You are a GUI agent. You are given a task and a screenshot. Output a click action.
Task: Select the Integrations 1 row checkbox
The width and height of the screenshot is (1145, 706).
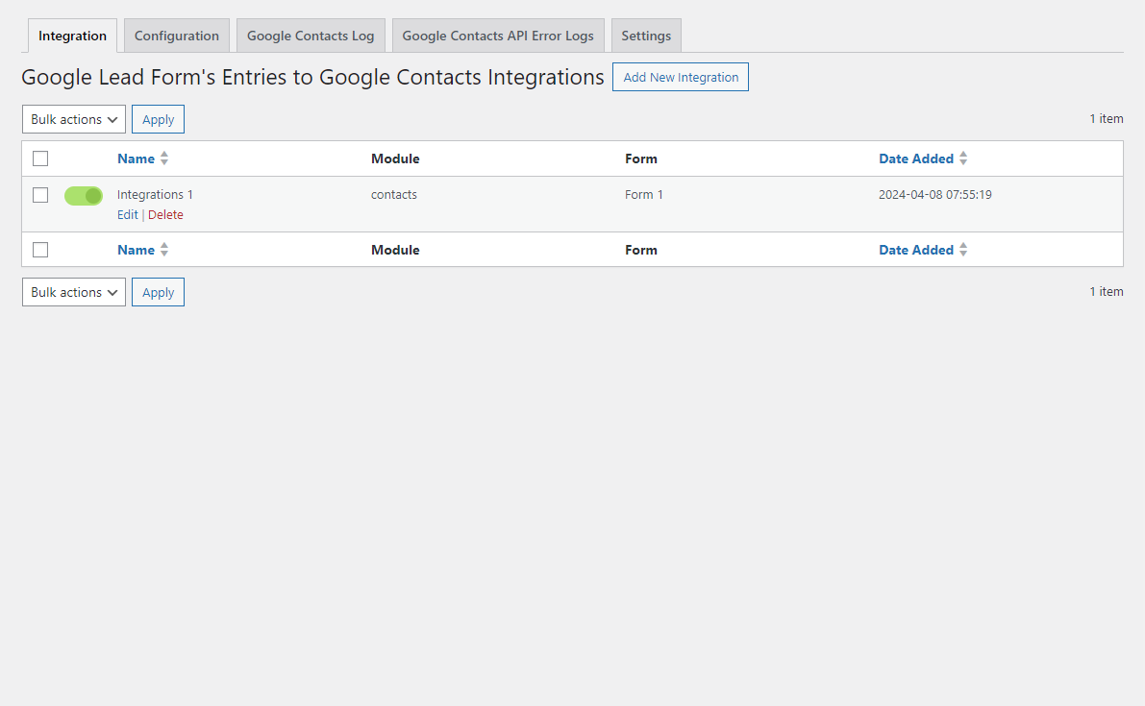pos(40,195)
